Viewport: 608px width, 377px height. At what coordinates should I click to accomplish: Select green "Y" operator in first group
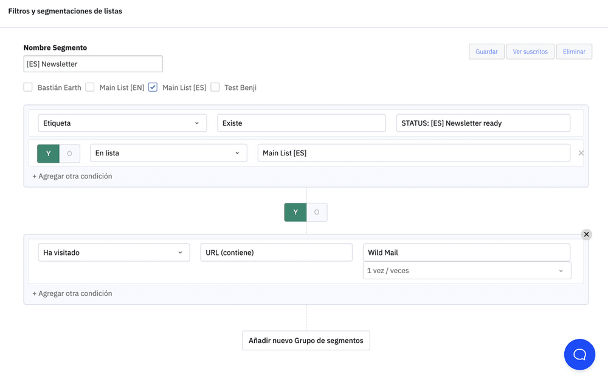click(48, 153)
